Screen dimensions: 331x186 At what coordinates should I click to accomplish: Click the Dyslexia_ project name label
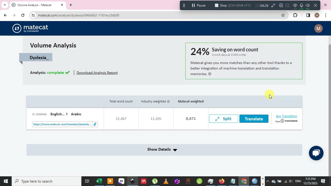click(x=39, y=57)
